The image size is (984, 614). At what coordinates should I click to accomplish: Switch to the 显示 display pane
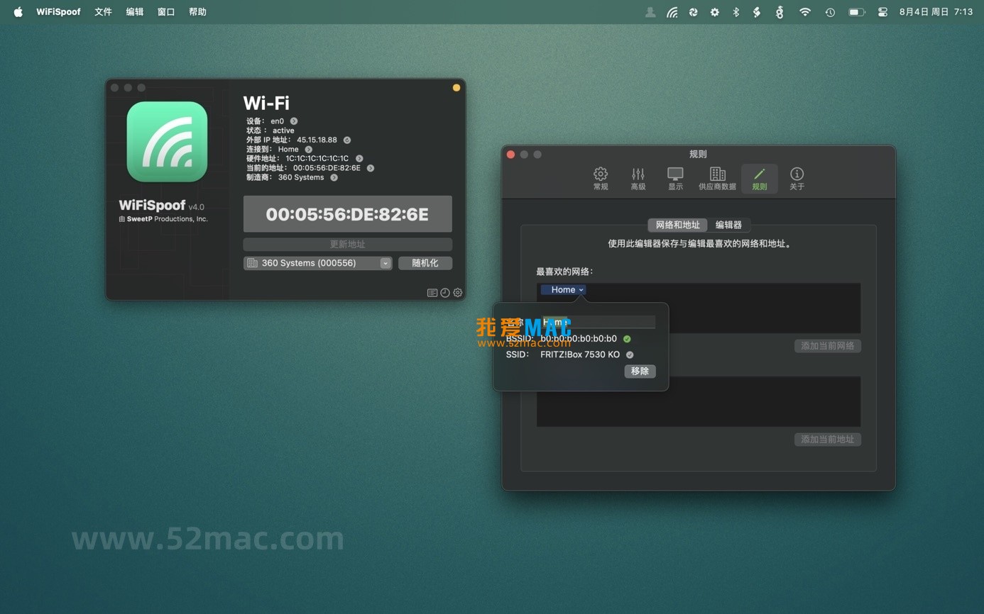point(675,179)
